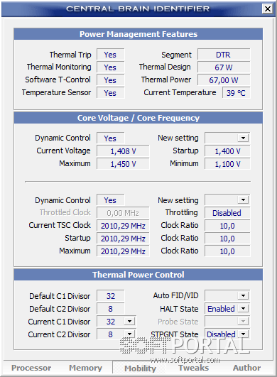Click the Current TSC Clock 2010,29 MHz value
277x377 pixels.
123,226
